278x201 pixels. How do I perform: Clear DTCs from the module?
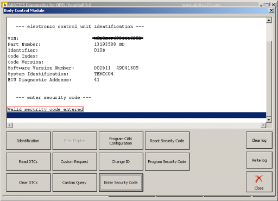28,183
